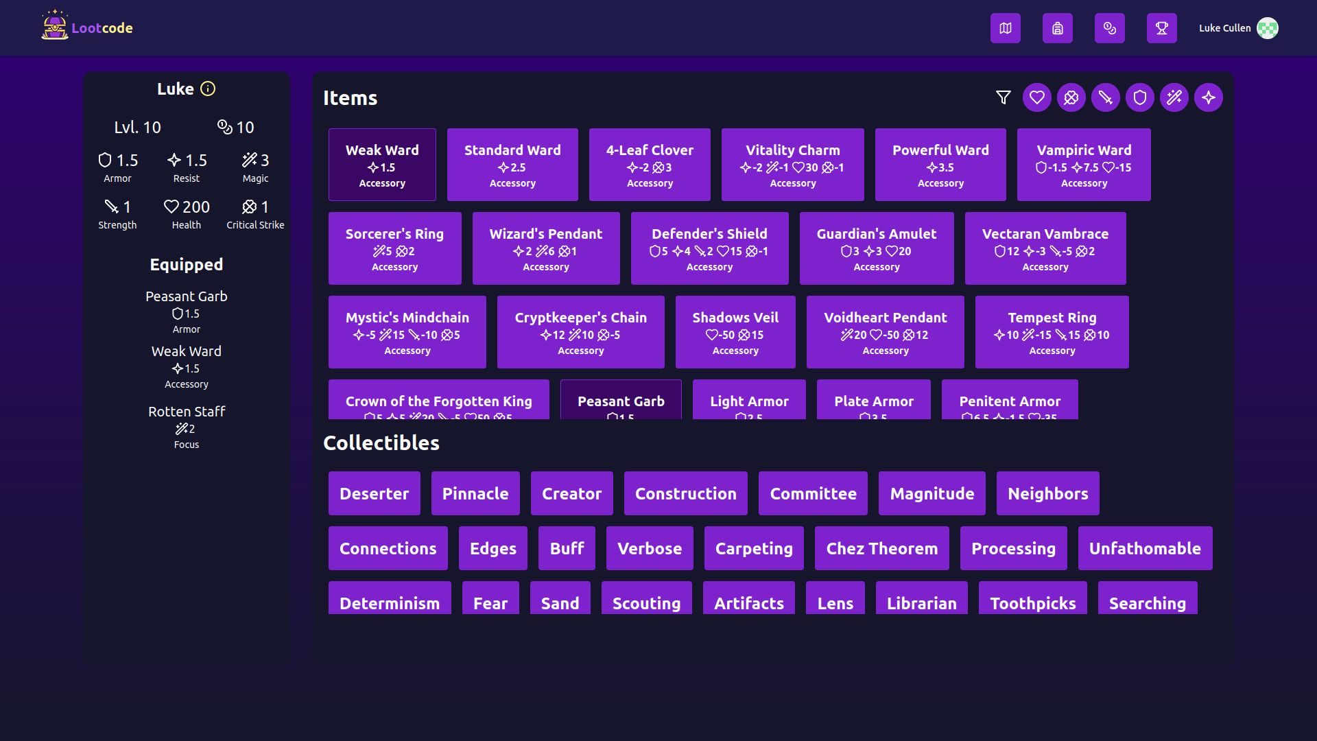Image resolution: width=1317 pixels, height=741 pixels.
Task: Open the coins shop icon
Action: (x=1109, y=28)
